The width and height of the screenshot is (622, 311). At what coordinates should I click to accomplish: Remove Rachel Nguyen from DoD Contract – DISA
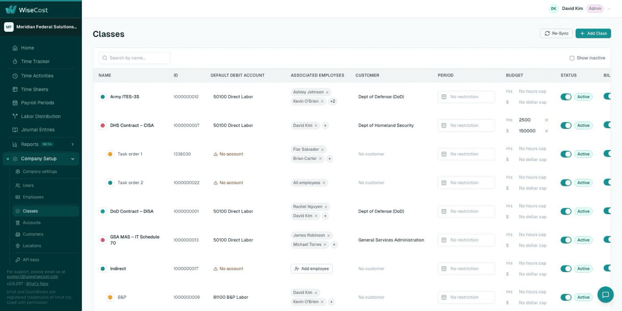(326, 207)
